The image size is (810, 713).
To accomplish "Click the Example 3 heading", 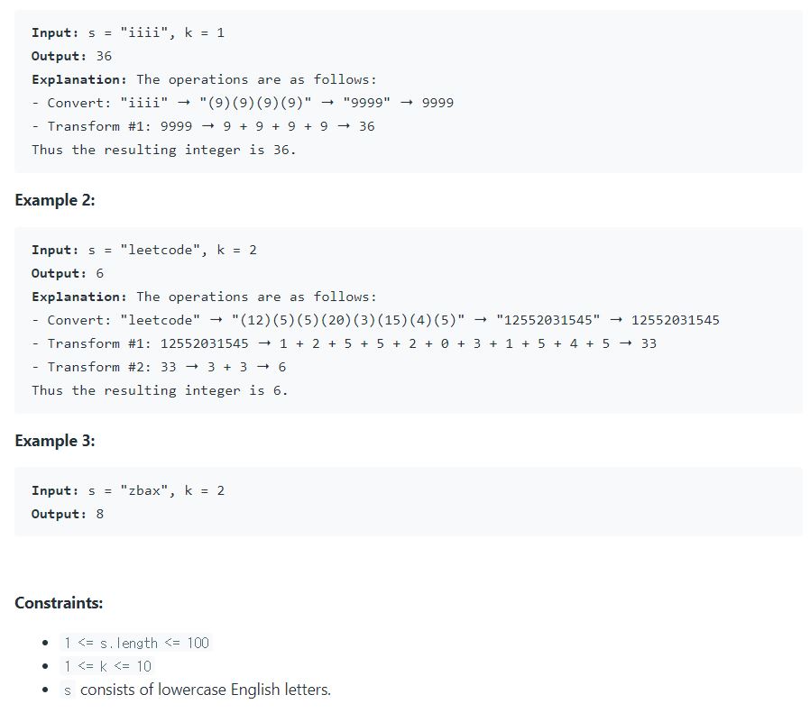I will [55, 441].
